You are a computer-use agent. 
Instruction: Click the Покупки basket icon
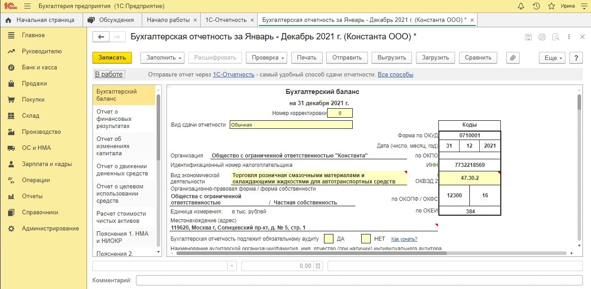pos(12,100)
